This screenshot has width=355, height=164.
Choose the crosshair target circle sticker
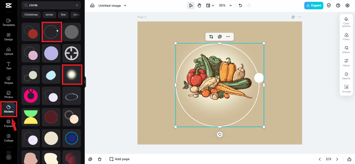(72, 53)
